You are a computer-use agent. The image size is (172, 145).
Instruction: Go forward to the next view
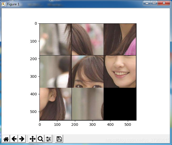tap(22, 139)
